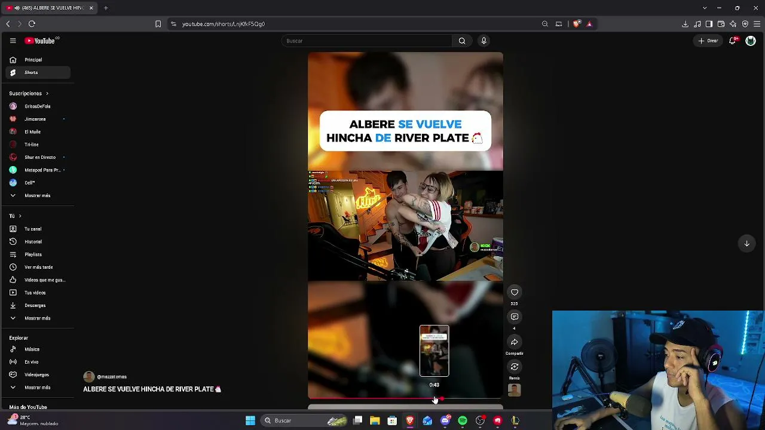Open Brave Shields icon in the address bar

[x=576, y=24]
